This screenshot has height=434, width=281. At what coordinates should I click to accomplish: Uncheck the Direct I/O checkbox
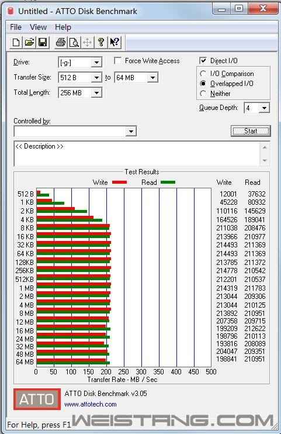[x=203, y=61]
